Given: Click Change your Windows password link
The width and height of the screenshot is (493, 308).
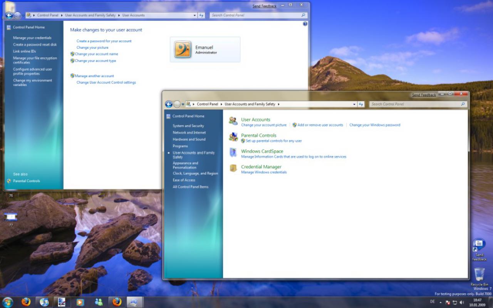Looking at the screenshot, I should click(x=375, y=125).
